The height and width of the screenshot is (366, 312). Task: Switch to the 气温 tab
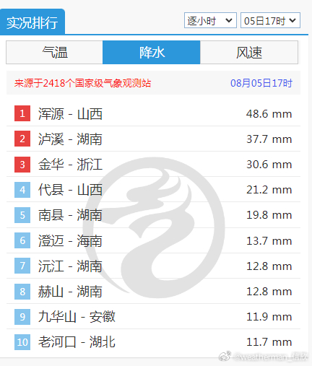click(55, 53)
